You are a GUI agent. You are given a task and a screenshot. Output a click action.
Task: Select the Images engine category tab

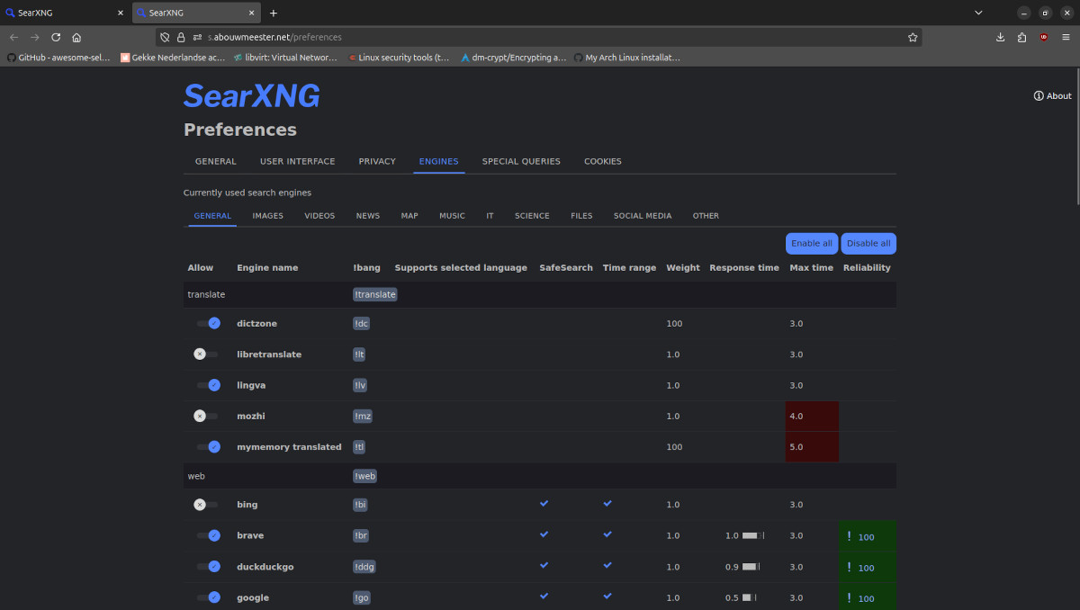click(267, 216)
